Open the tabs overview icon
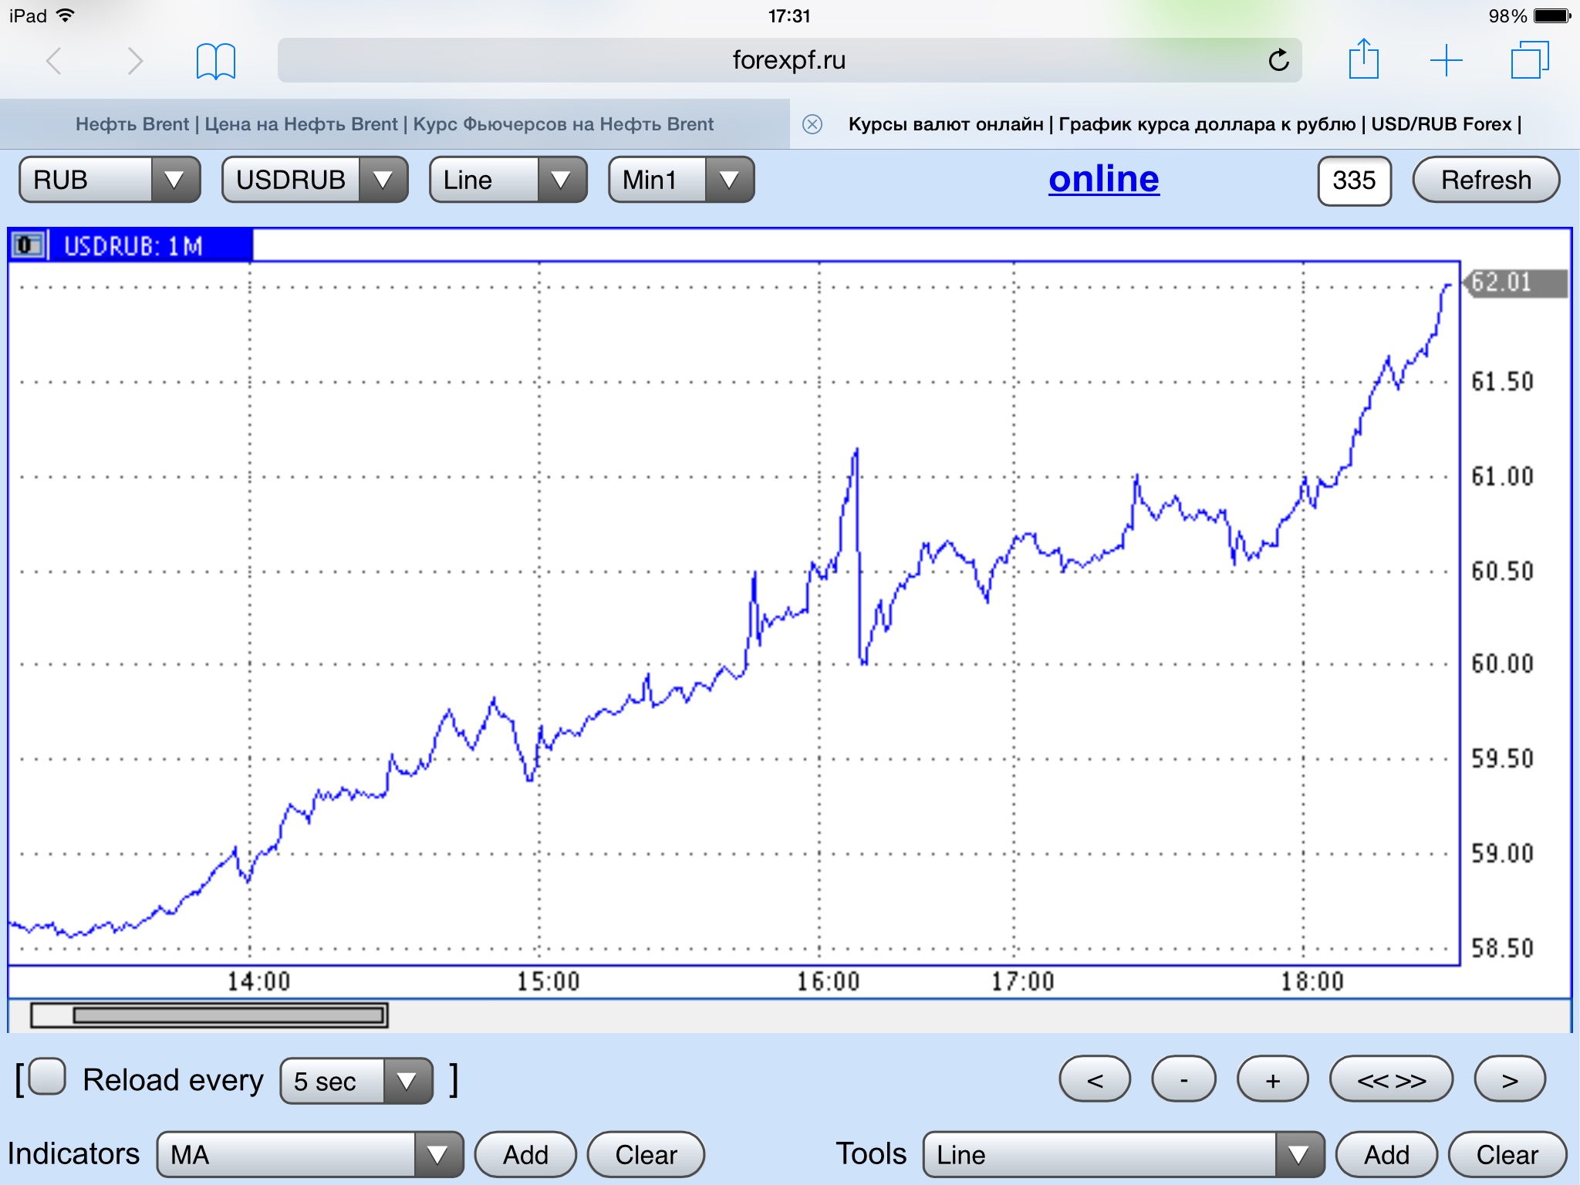This screenshot has width=1580, height=1185. click(x=1529, y=60)
